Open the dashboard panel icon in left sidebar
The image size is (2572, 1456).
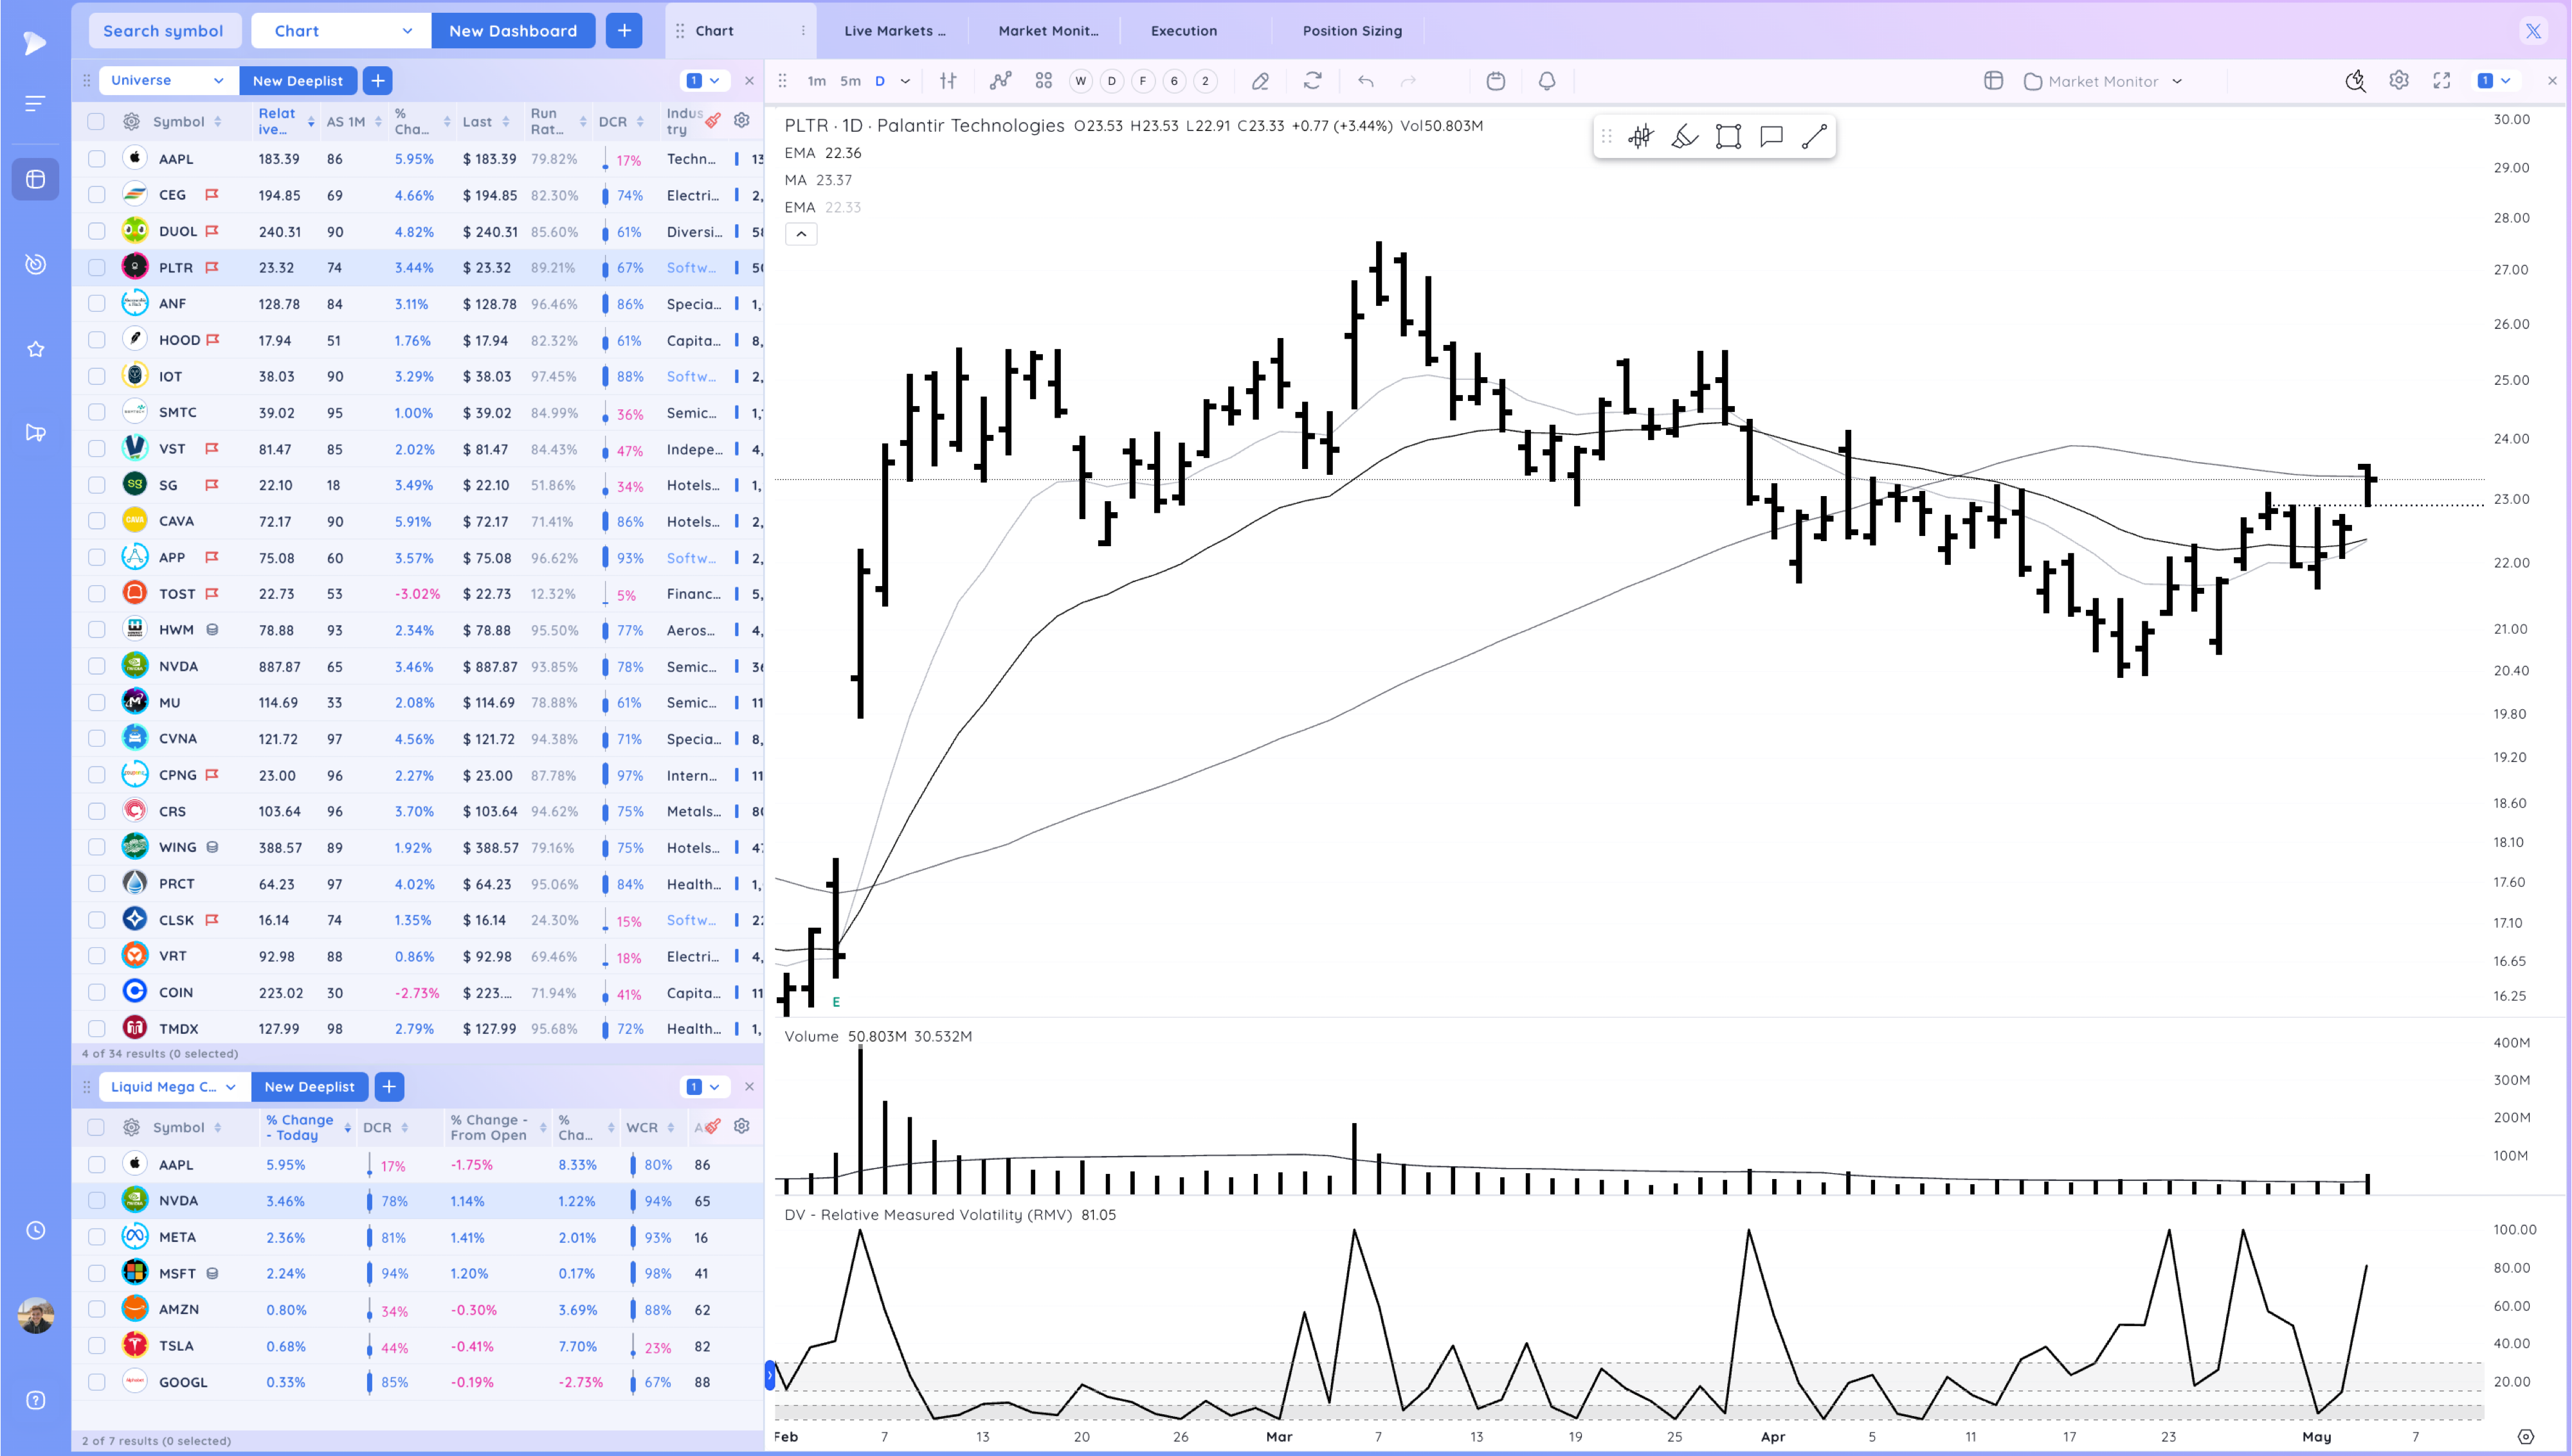(x=36, y=180)
